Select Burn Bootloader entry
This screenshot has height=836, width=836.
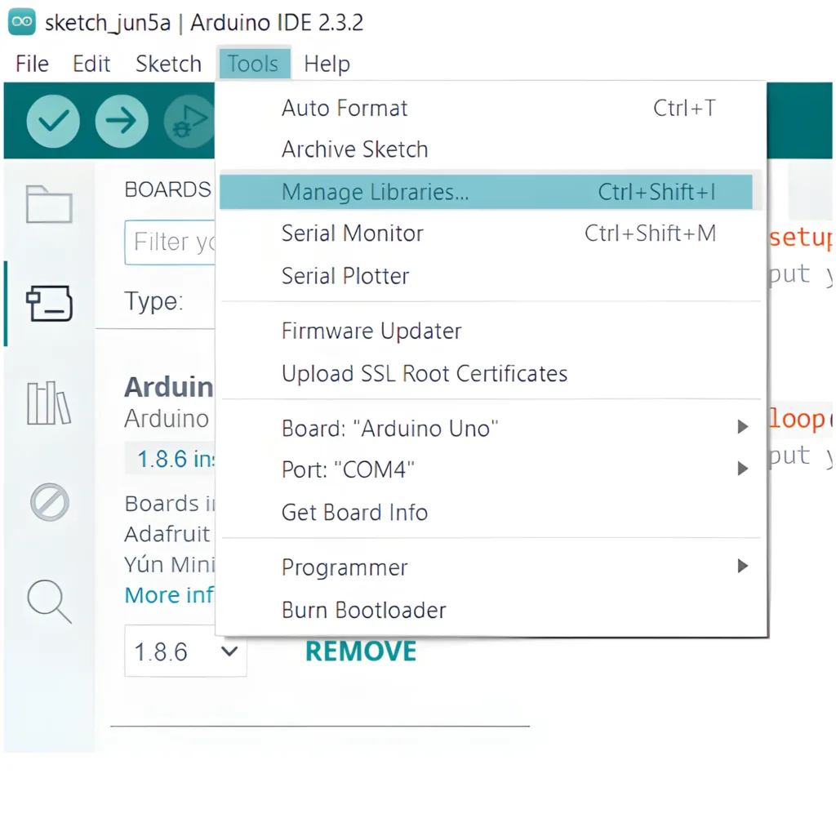point(491,610)
